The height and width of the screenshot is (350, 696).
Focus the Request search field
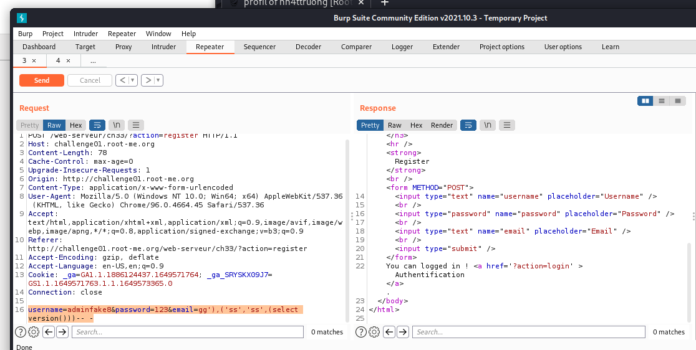pyautogui.click(x=188, y=332)
